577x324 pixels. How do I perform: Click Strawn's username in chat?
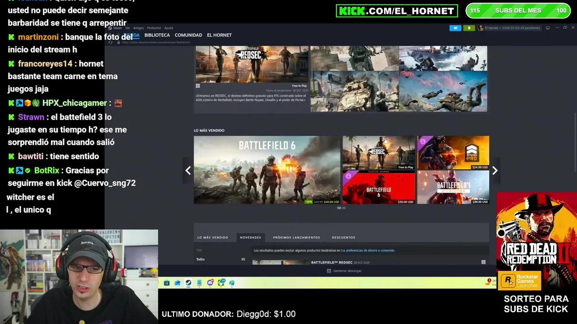coord(31,117)
